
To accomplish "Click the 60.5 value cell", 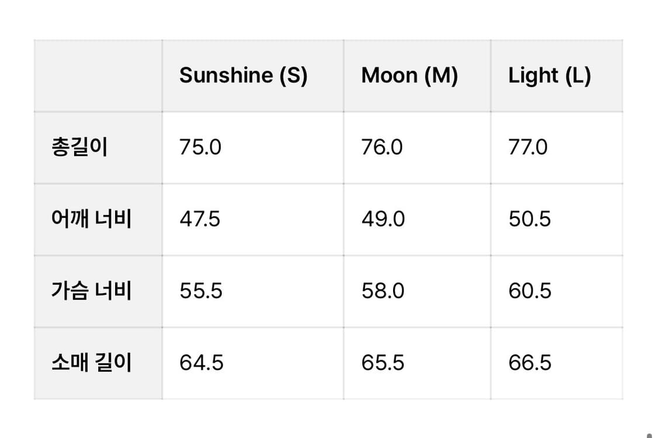I will (530, 291).
